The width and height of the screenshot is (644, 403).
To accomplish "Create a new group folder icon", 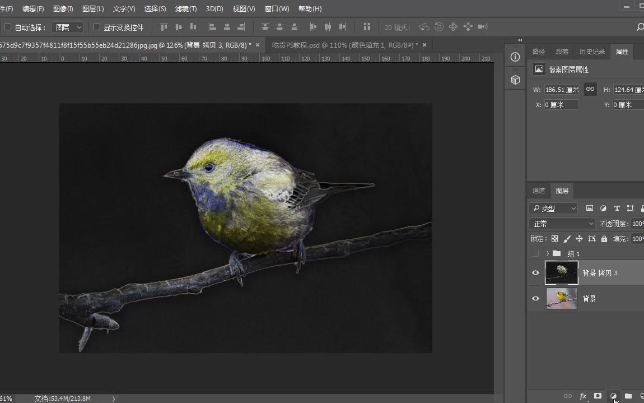I will (628, 396).
